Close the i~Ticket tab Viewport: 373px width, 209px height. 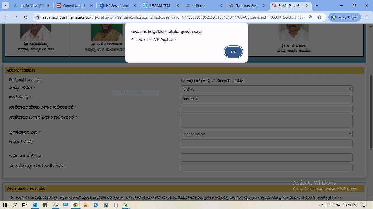pyautogui.click(x=221, y=5)
